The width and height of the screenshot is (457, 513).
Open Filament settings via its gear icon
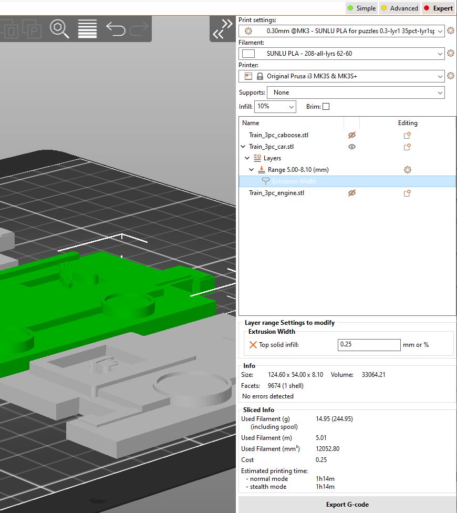pyautogui.click(x=450, y=53)
